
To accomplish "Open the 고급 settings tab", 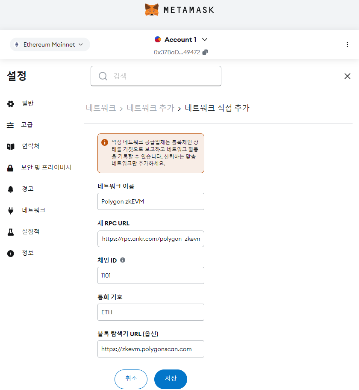I will (27, 125).
